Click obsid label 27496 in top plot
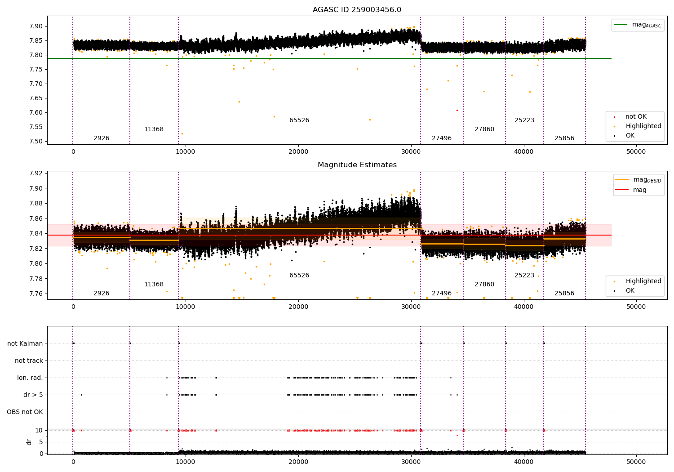This screenshot has height=472, width=674. coord(442,138)
